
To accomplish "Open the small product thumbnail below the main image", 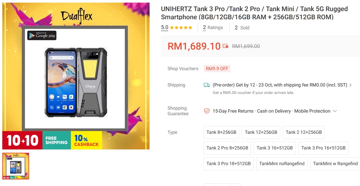I will [x=16, y=166].
